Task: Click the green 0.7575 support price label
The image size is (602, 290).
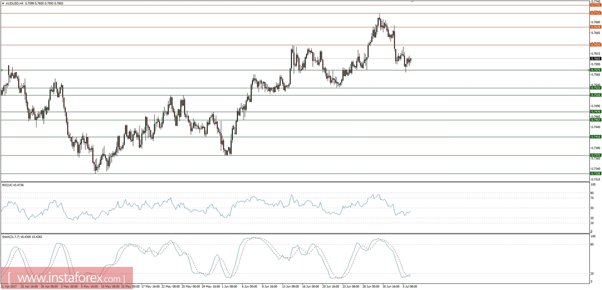Action: [x=596, y=70]
